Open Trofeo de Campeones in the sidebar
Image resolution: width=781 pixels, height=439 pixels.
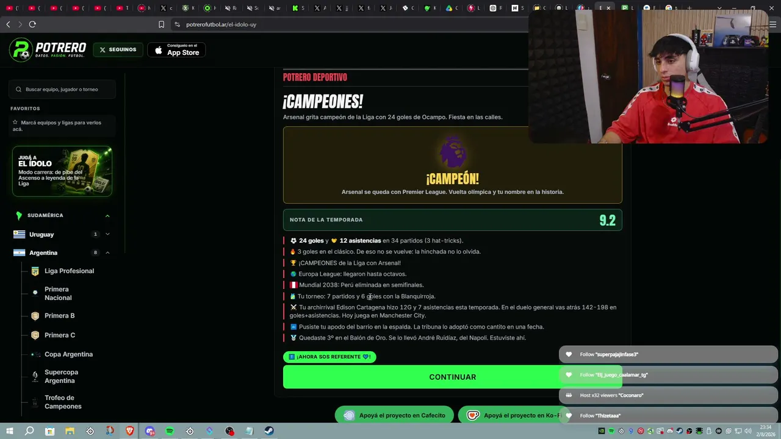(x=63, y=402)
